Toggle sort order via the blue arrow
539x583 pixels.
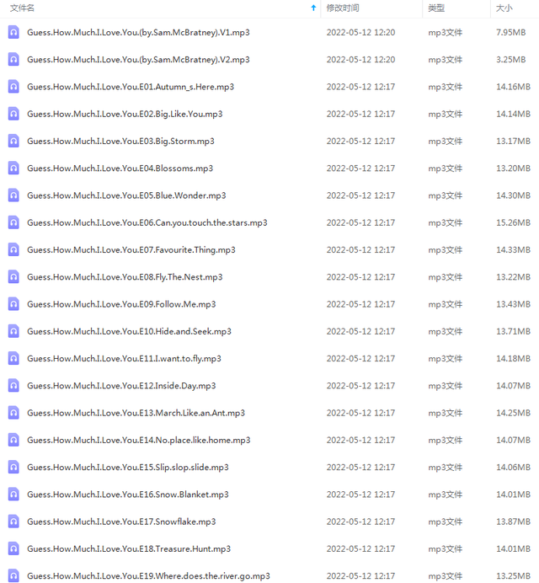tap(313, 8)
